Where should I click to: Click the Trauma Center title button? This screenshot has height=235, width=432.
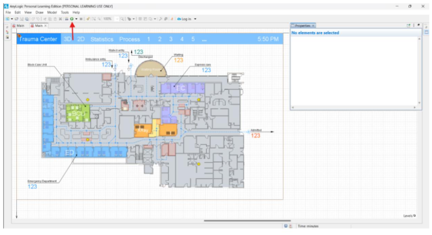[x=38, y=39]
